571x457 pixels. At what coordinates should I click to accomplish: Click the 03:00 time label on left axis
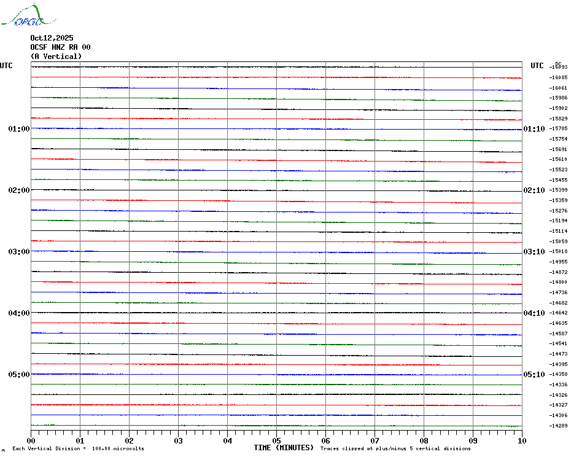[19, 252]
